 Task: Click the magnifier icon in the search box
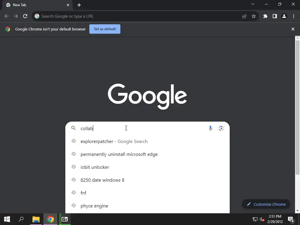click(x=74, y=128)
